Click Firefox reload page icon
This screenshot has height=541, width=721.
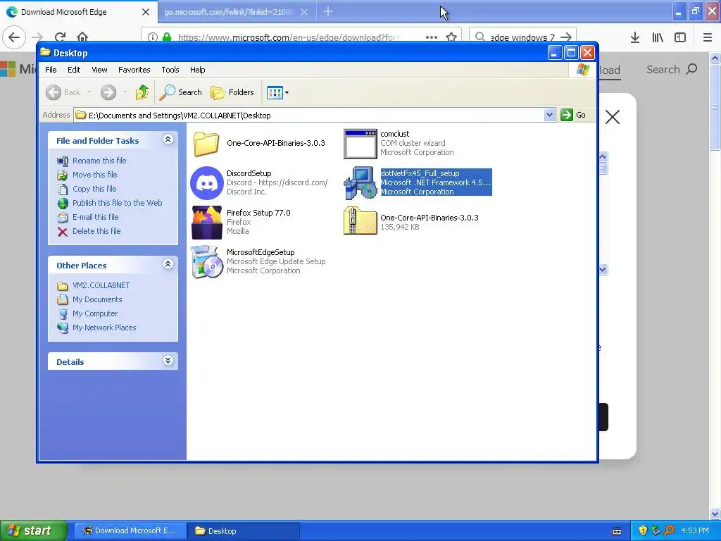click(x=60, y=37)
